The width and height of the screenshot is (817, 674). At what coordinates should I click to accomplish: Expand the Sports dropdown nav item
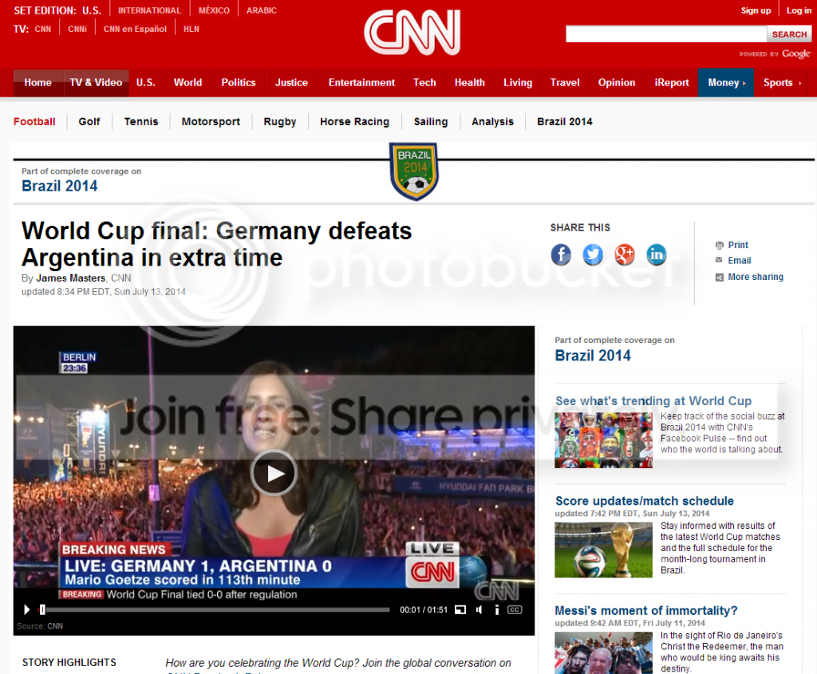pos(782,82)
